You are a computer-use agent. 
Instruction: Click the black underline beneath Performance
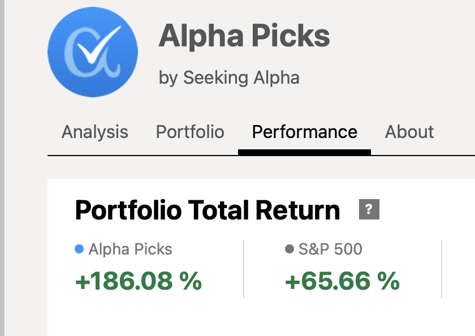click(304, 152)
